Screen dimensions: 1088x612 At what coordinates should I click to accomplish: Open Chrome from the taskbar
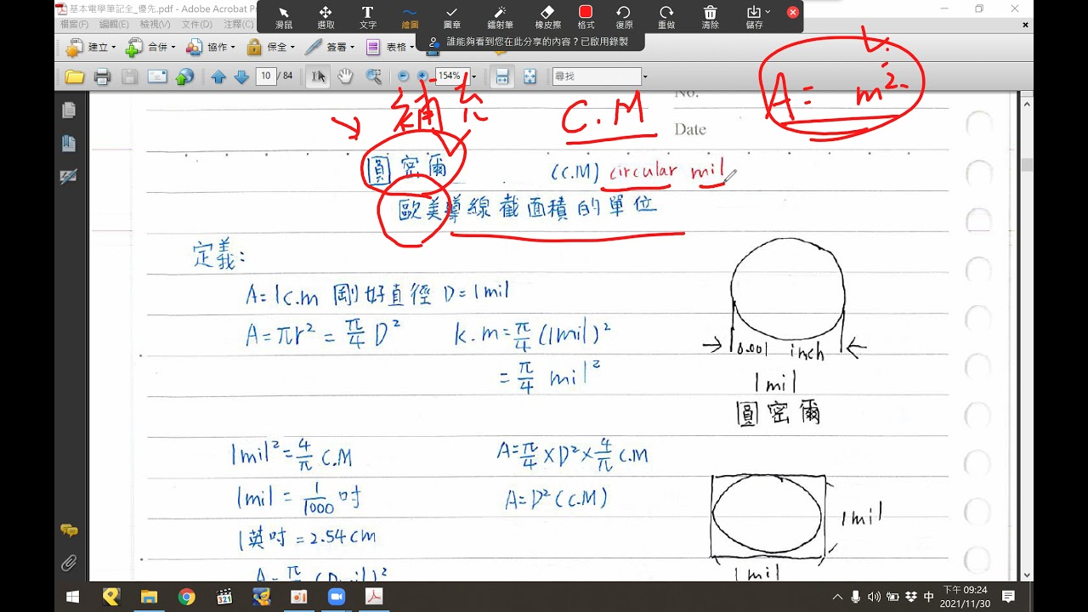tap(186, 597)
